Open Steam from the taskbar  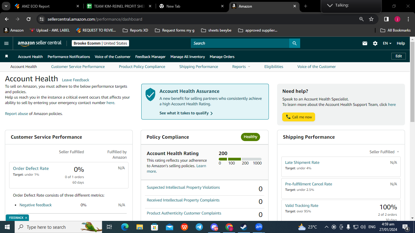click(x=244, y=227)
